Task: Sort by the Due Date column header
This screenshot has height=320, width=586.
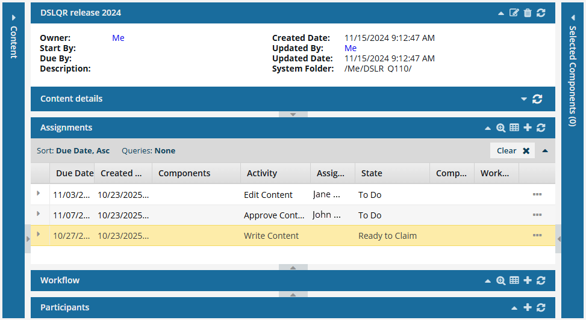Action: pos(74,173)
